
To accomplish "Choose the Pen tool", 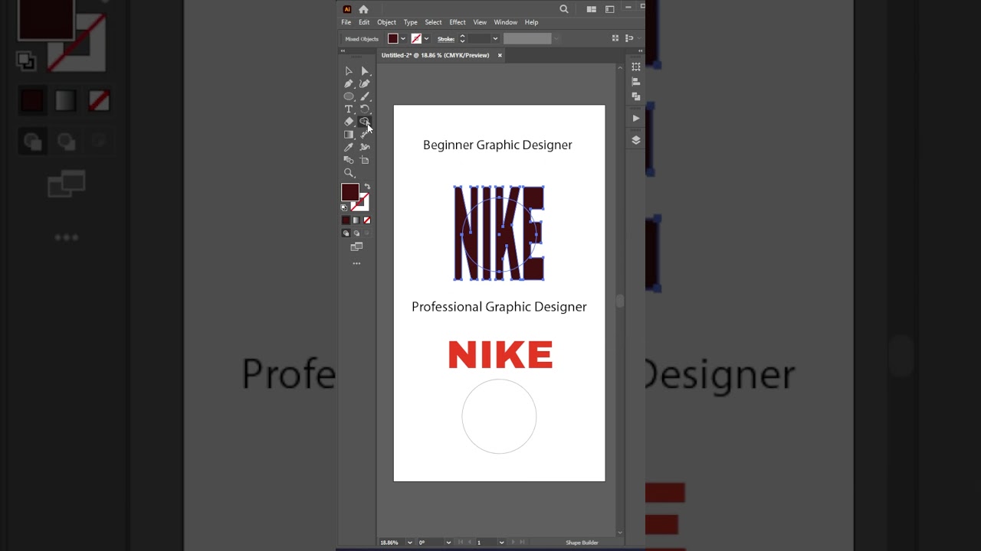I will tap(349, 83).
